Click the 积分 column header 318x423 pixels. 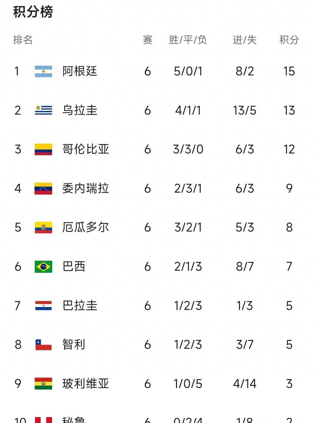click(x=289, y=40)
